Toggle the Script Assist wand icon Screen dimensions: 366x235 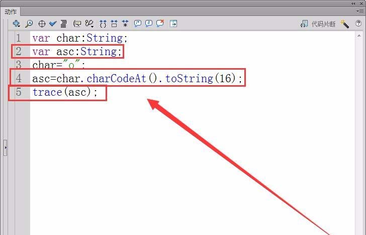tap(344, 24)
